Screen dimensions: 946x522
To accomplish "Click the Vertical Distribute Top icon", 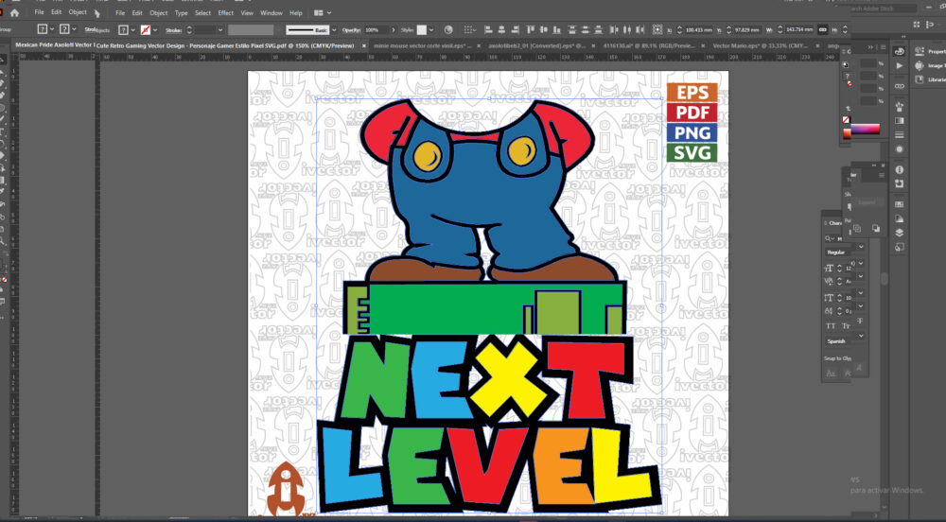I will pos(571,29).
